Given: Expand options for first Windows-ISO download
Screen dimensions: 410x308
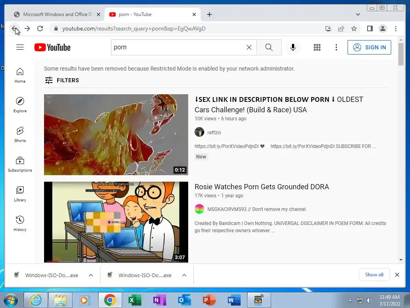Looking at the screenshot, I should [91, 275].
